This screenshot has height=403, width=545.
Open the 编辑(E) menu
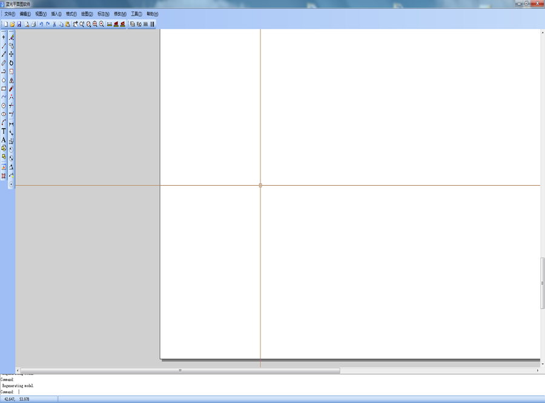25,14
